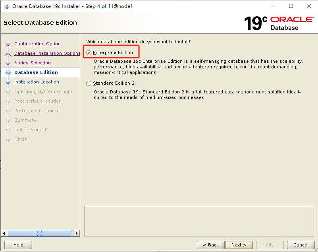Select the Database Edition step in sidebar
The height and width of the screenshot is (252, 318).
[36, 72]
